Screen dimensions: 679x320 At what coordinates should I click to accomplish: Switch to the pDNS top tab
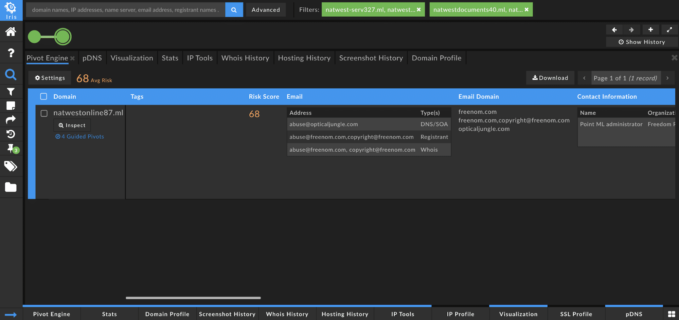pos(92,58)
